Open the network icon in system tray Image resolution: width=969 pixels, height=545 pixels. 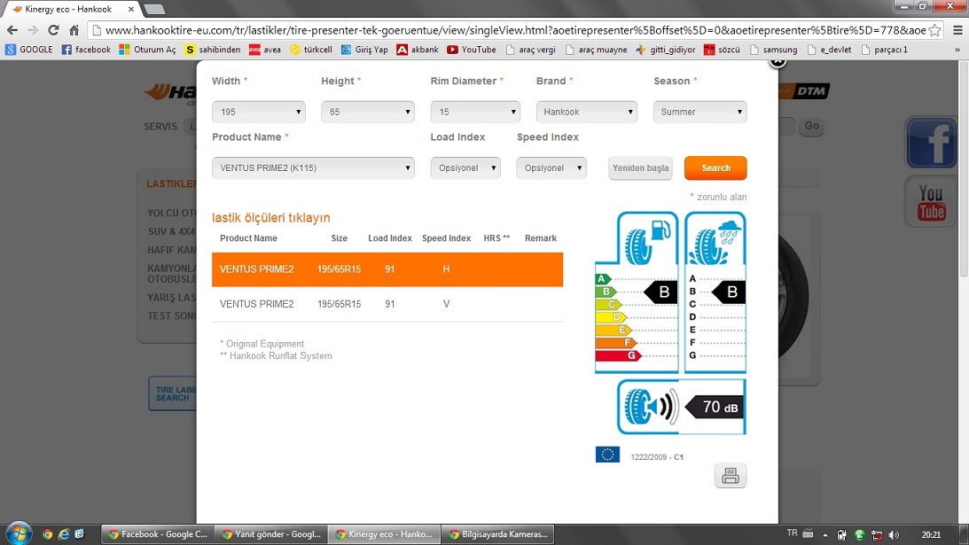tap(876, 535)
